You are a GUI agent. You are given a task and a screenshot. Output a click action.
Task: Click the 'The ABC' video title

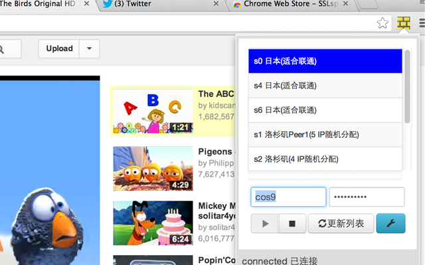coord(216,94)
